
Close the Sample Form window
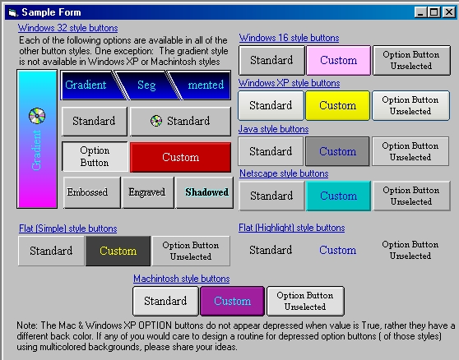pyautogui.click(x=448, y=12)
